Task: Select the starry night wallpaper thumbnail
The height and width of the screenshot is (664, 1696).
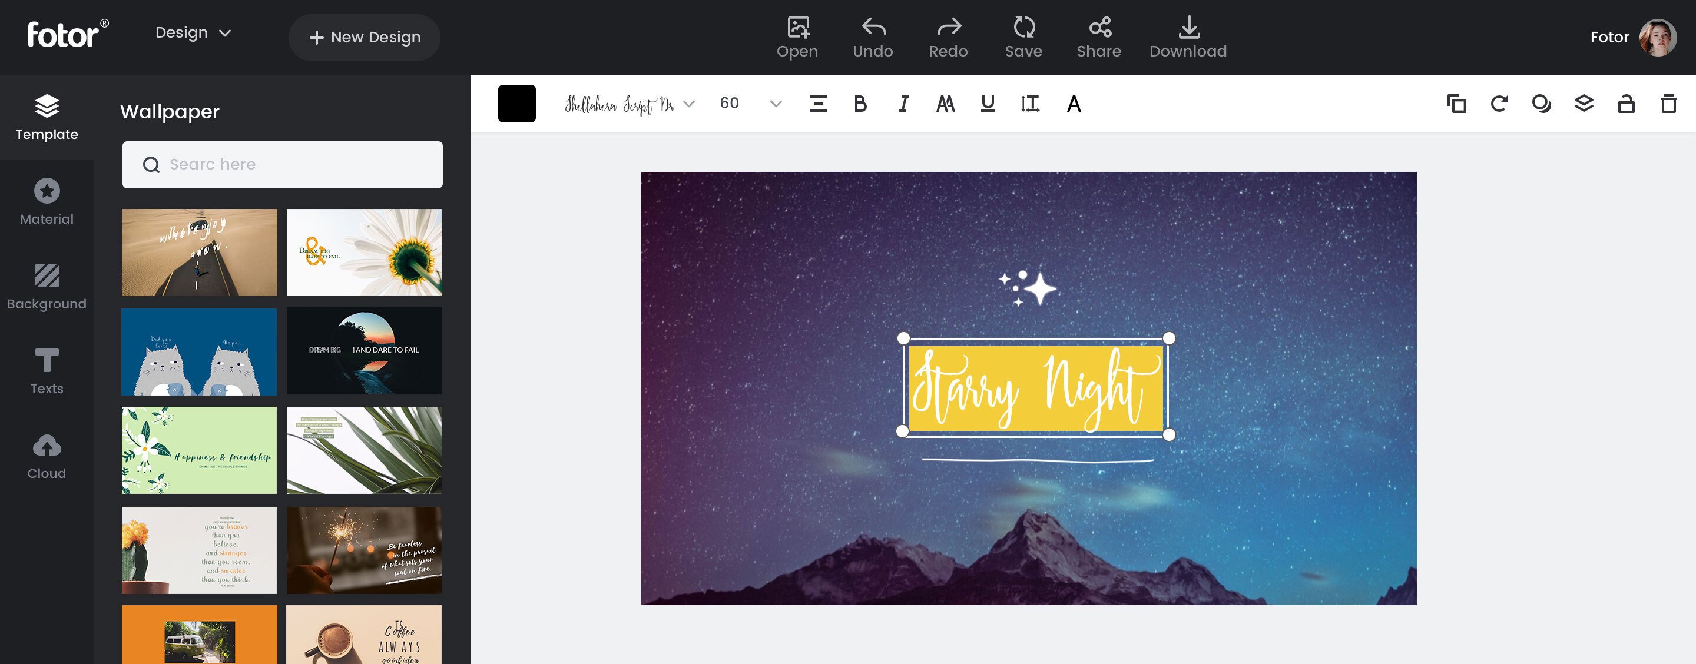Action: pos(1029,387)
